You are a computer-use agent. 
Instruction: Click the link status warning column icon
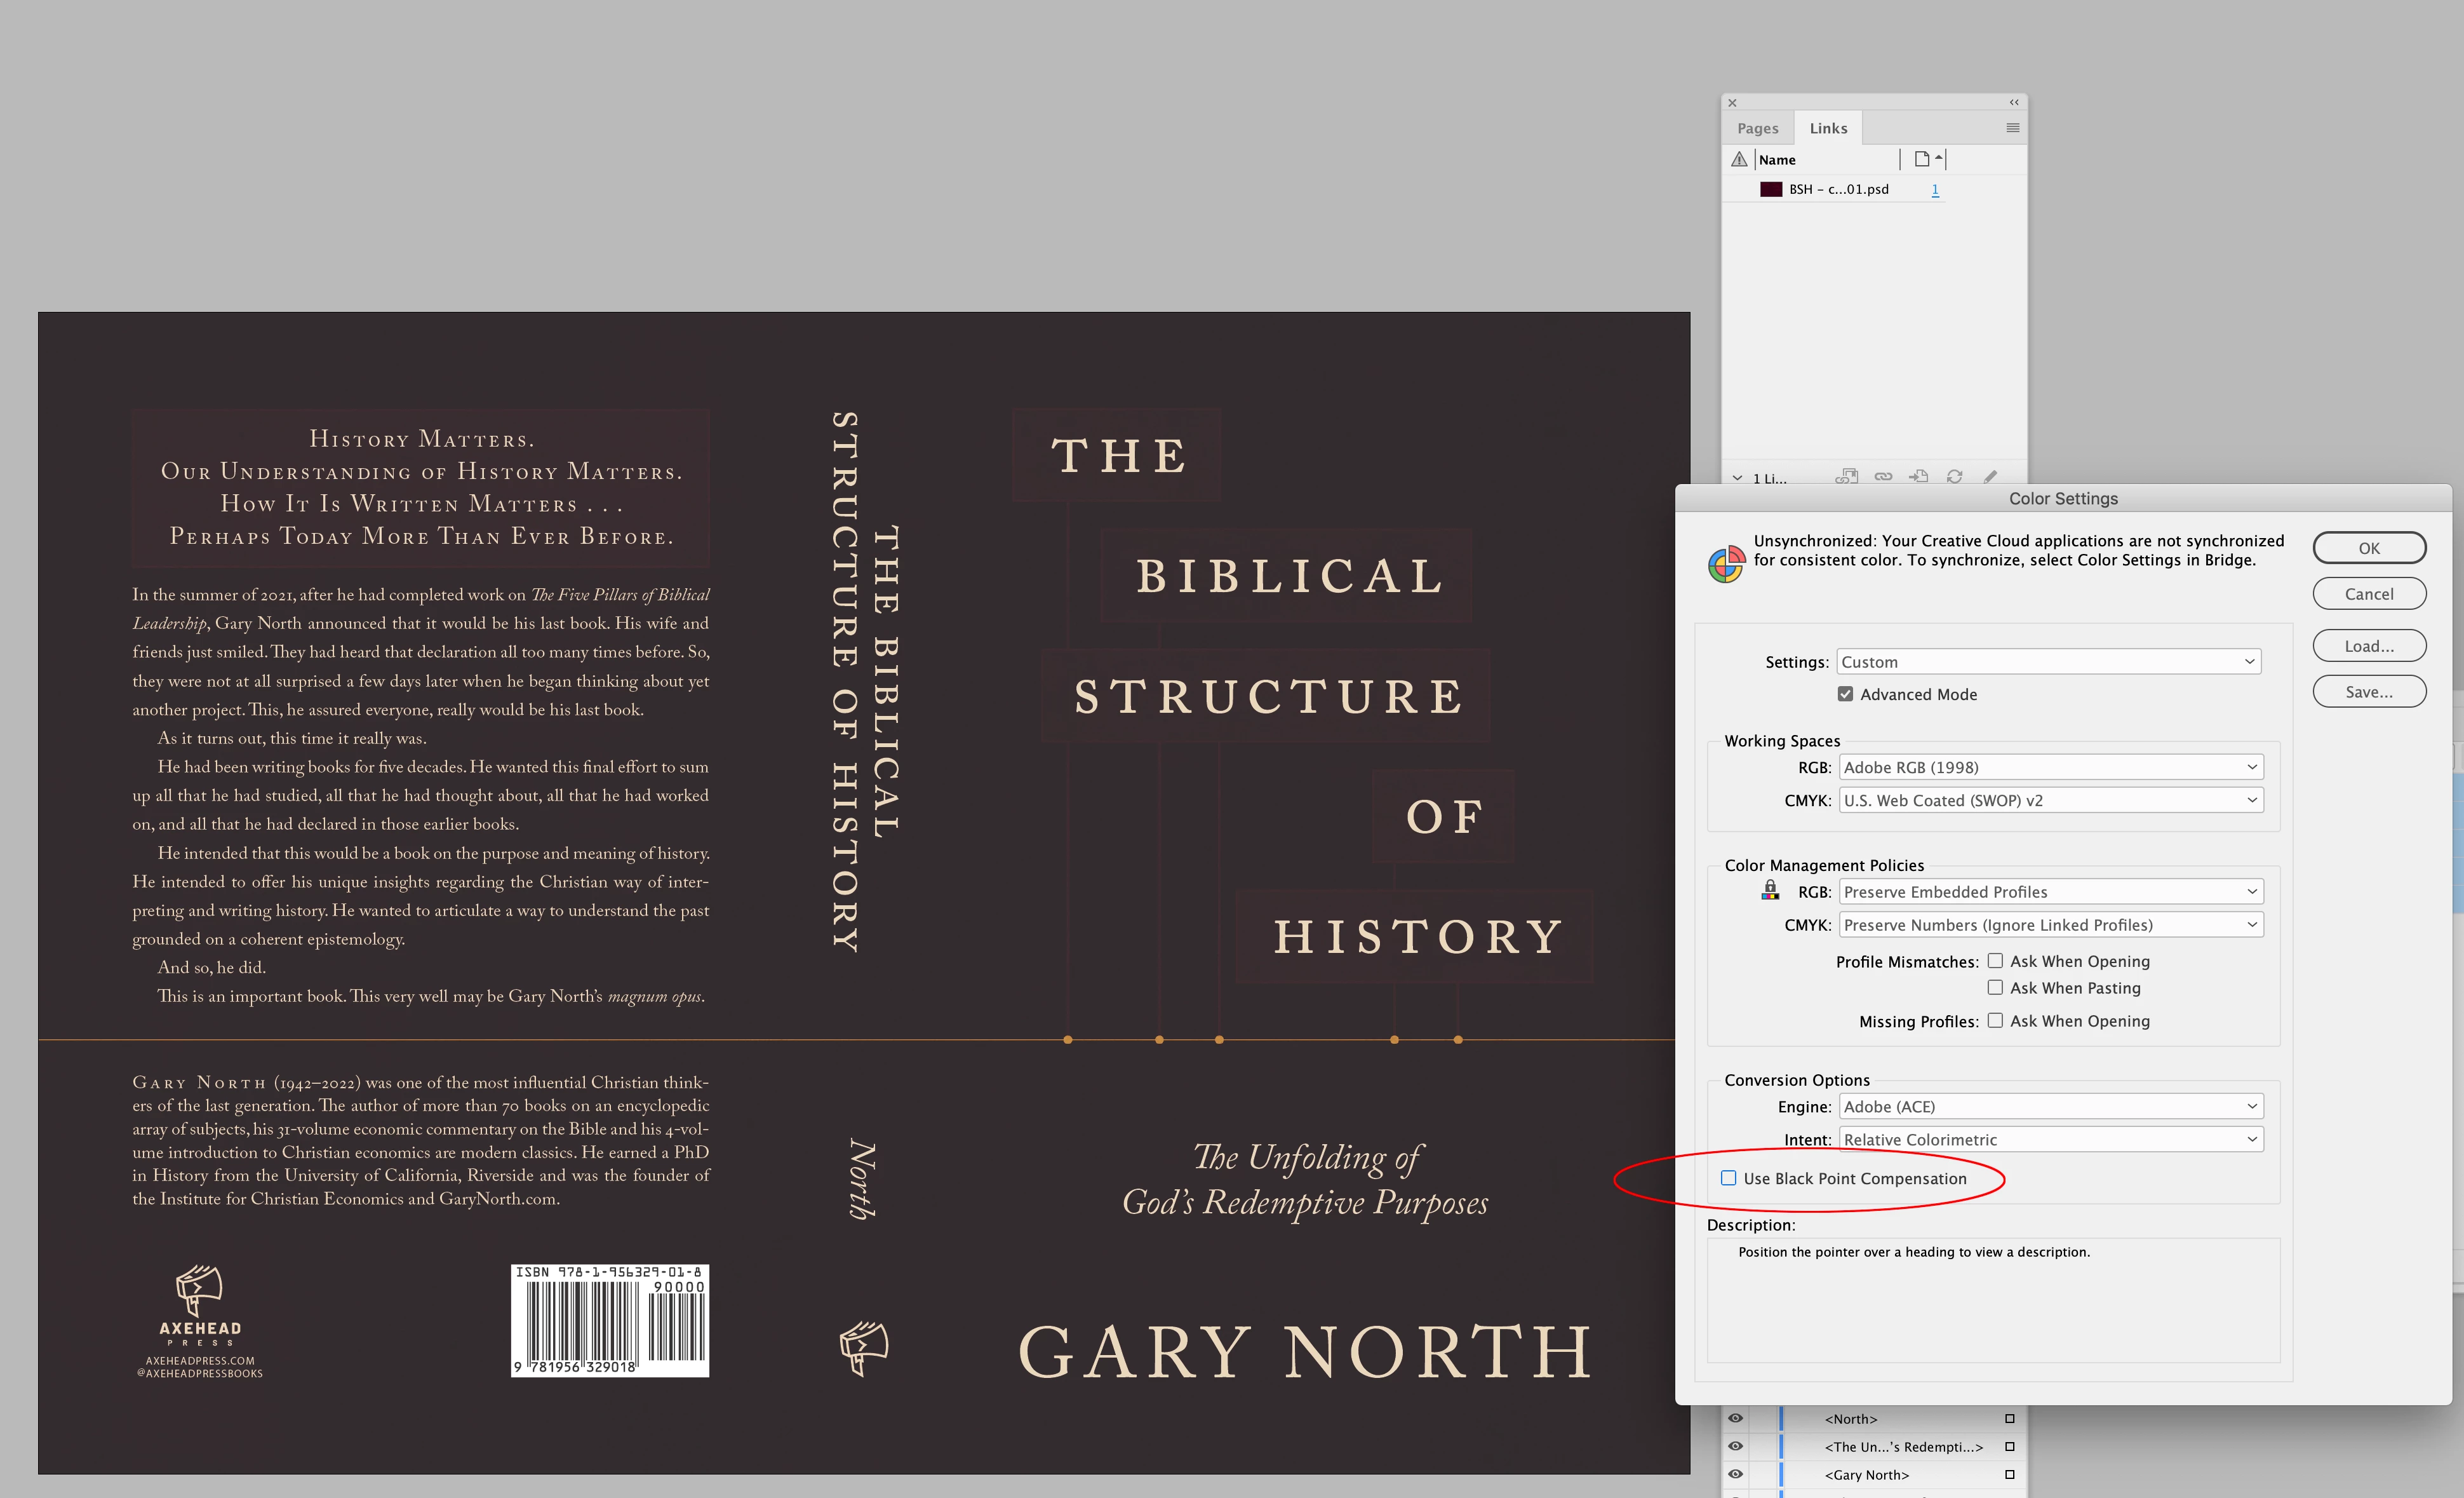coord(1739,159)
